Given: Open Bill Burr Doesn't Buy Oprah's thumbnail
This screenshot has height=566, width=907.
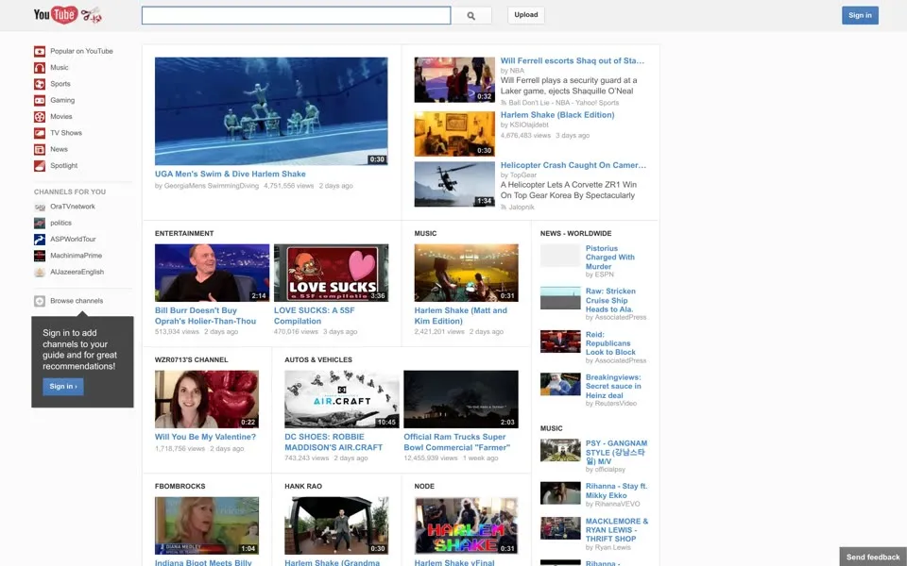Looking at the screenshot, I should (x=213, y=273).
